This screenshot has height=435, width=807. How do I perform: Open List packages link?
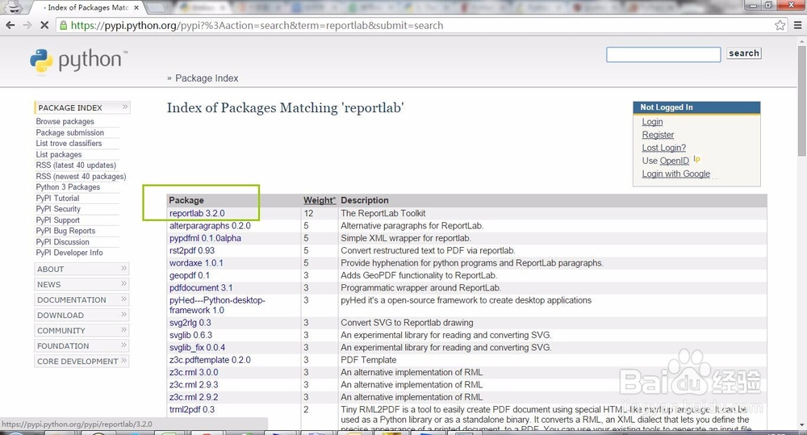click(59, 154)
